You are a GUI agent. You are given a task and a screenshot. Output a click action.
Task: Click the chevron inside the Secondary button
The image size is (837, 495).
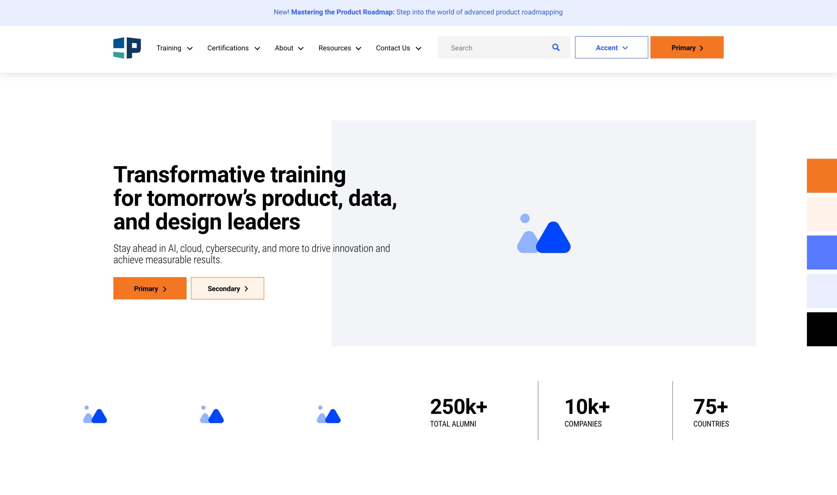246,289
